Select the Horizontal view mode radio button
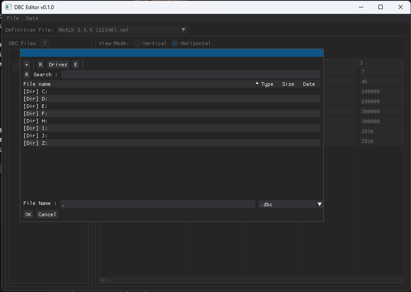The width and height of the screenshot is (411, 292). [175, 43]
